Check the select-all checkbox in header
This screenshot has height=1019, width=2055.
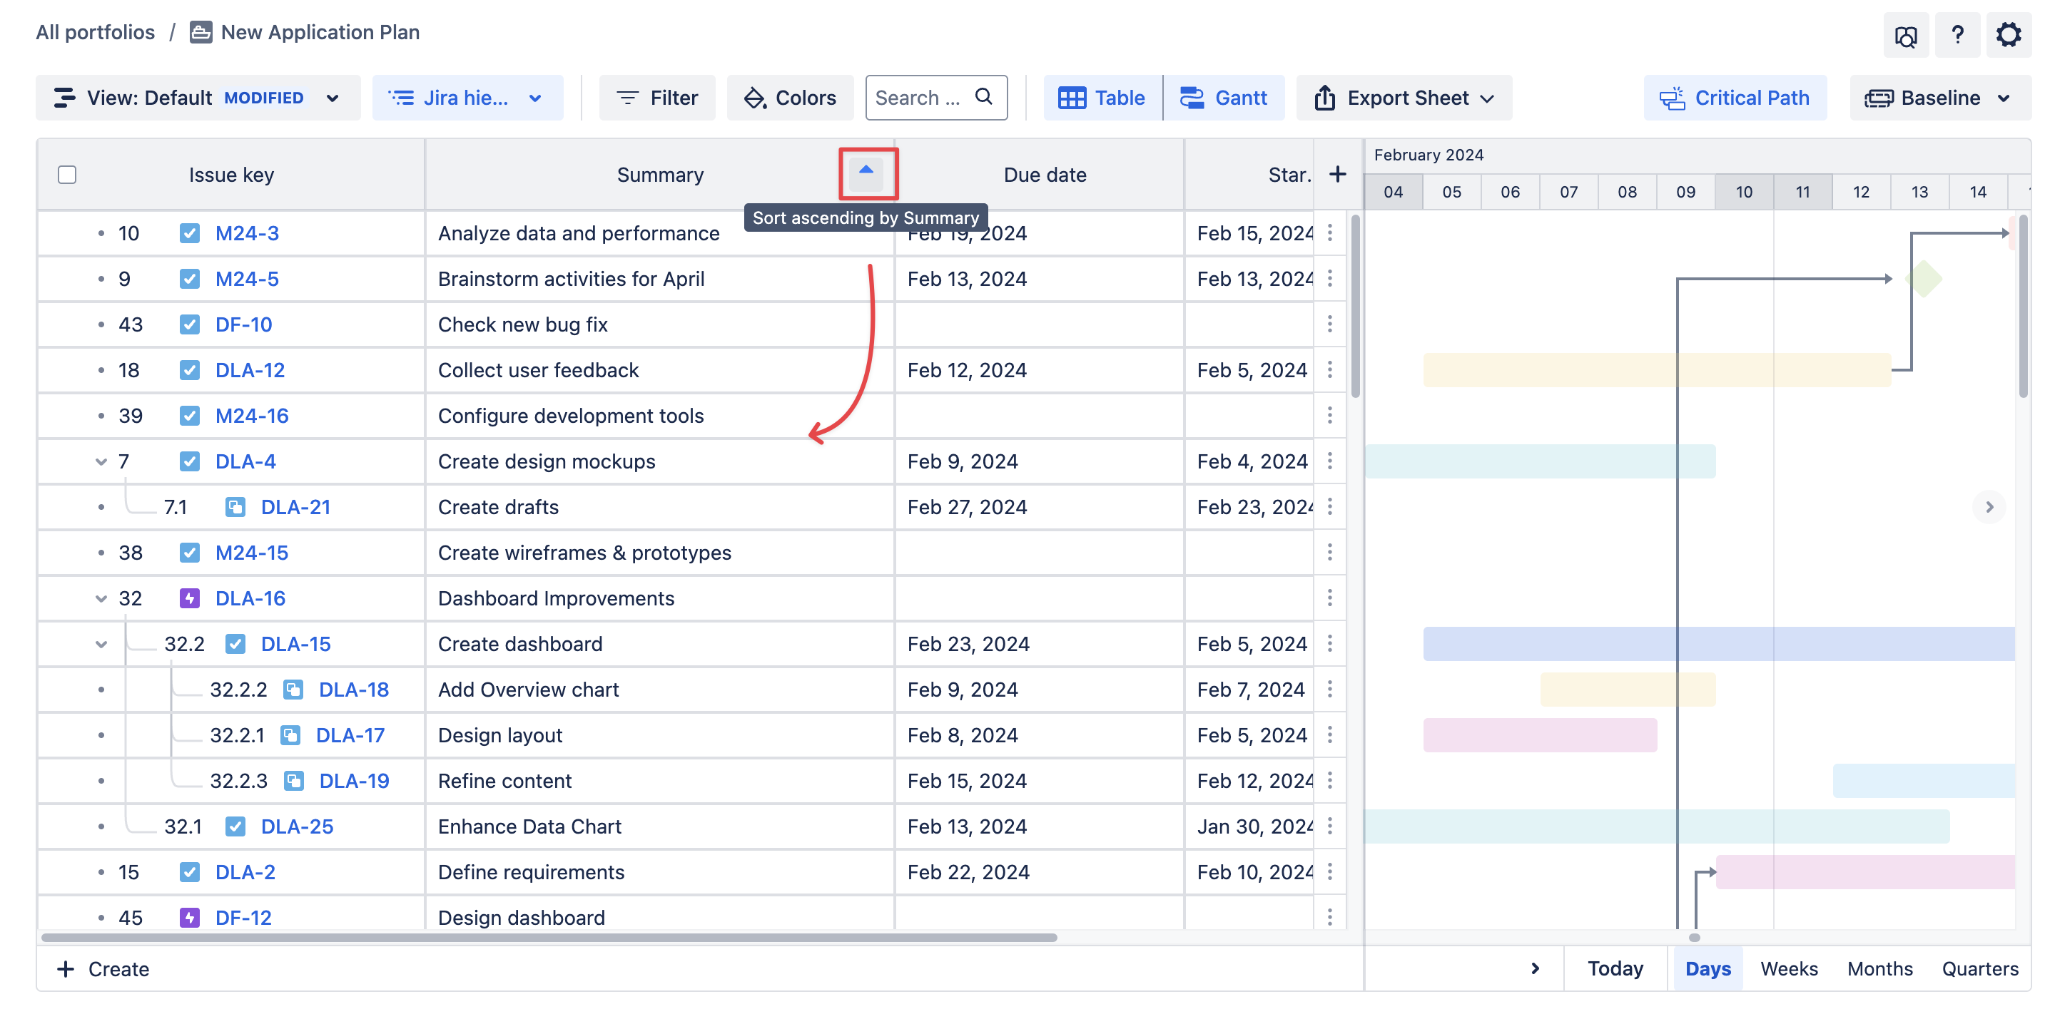tap(67, 175)
